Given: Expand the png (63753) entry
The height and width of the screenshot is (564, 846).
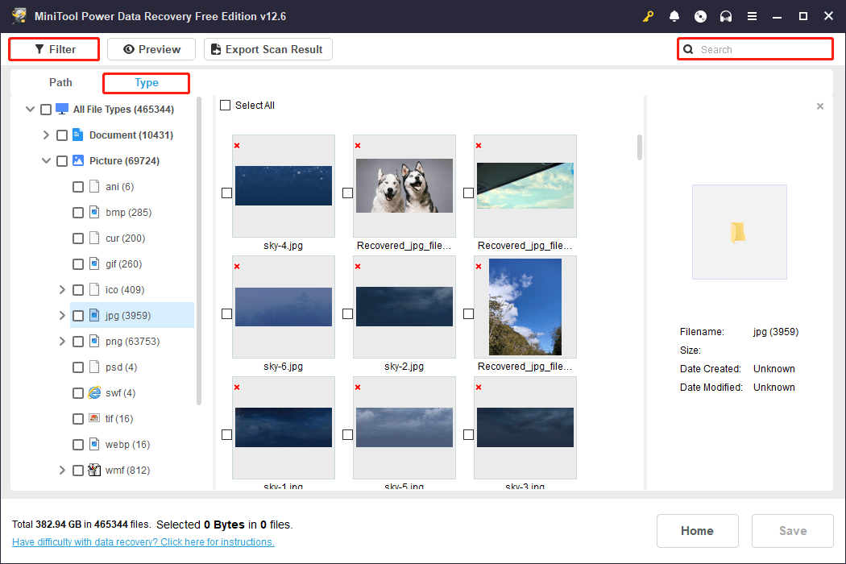Looking at the screenshot, I should (62, 341).
